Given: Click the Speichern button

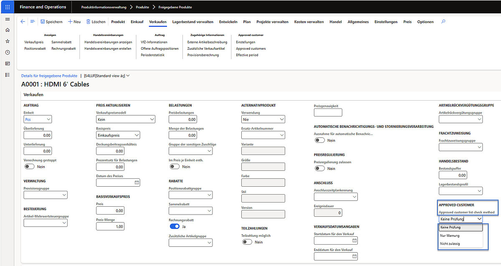Looking at the screenshot, I should (x=51, y=22).
